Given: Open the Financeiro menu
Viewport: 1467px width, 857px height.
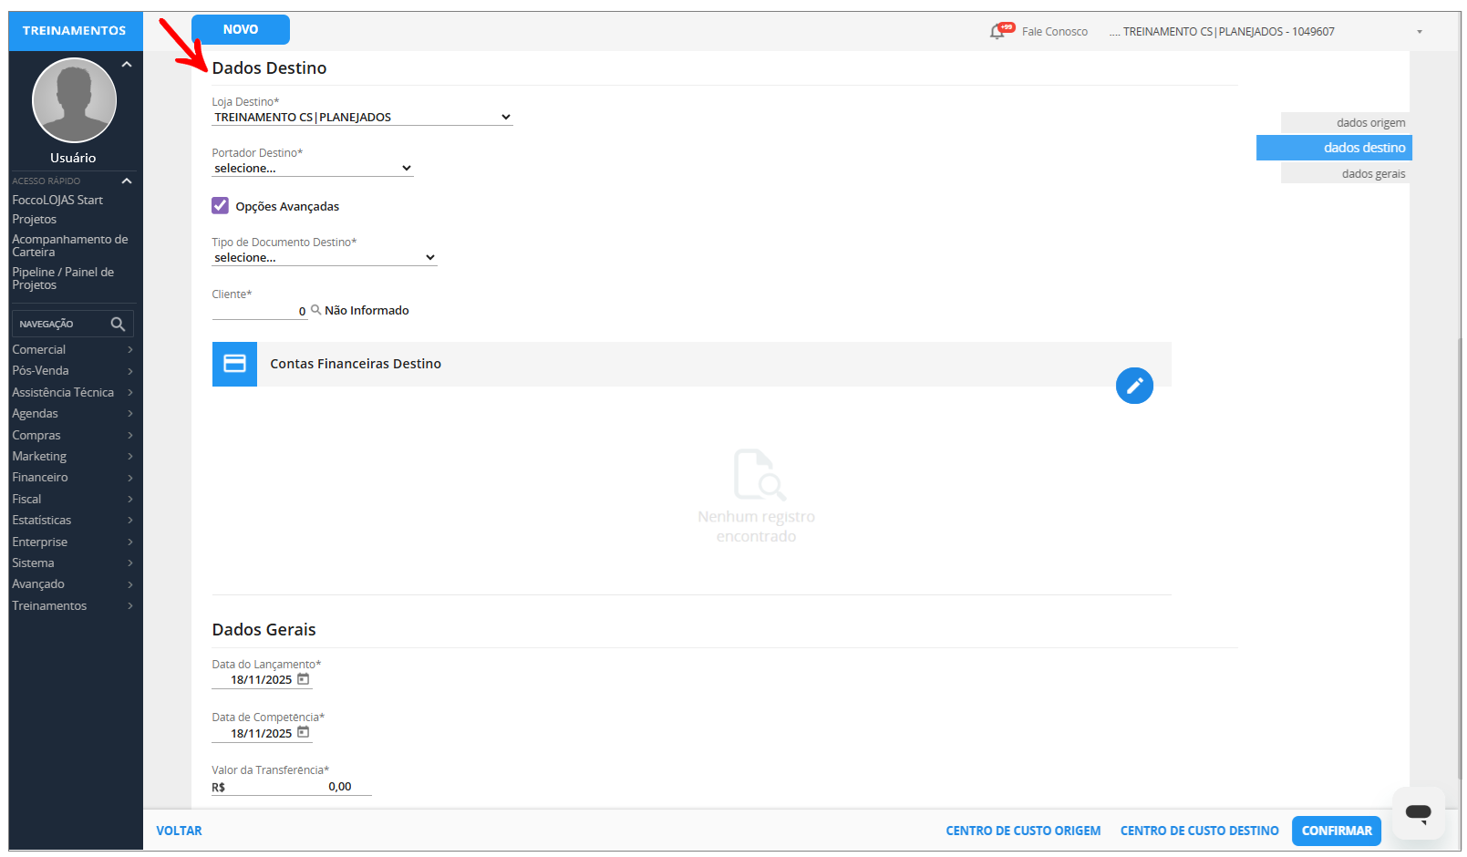Looking at the screenshot, I should 73,478.
